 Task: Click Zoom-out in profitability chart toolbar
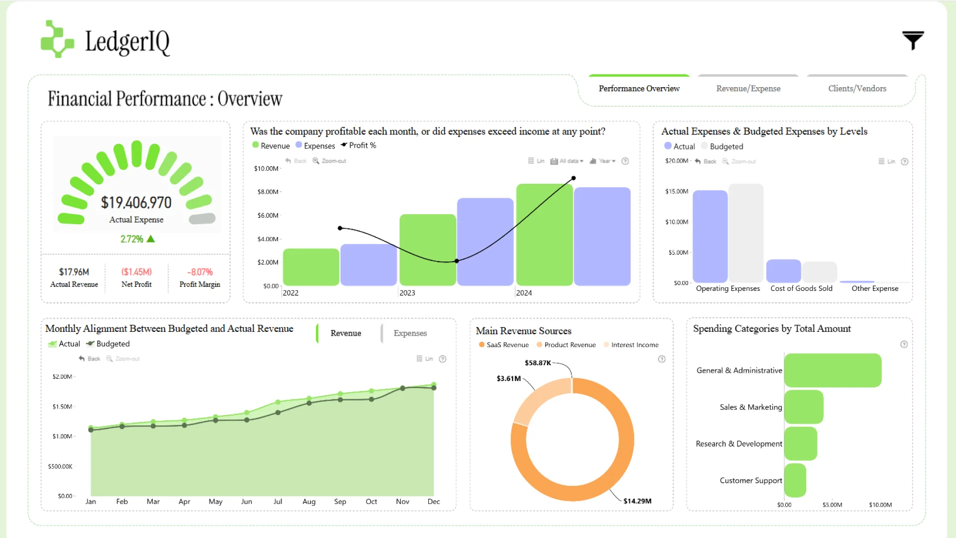pos(329,161)
